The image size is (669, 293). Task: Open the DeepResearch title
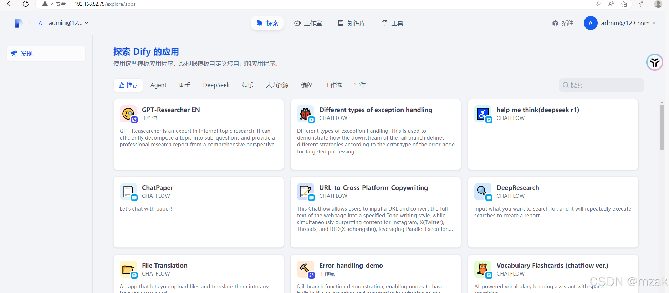click(x=518, y=188)
